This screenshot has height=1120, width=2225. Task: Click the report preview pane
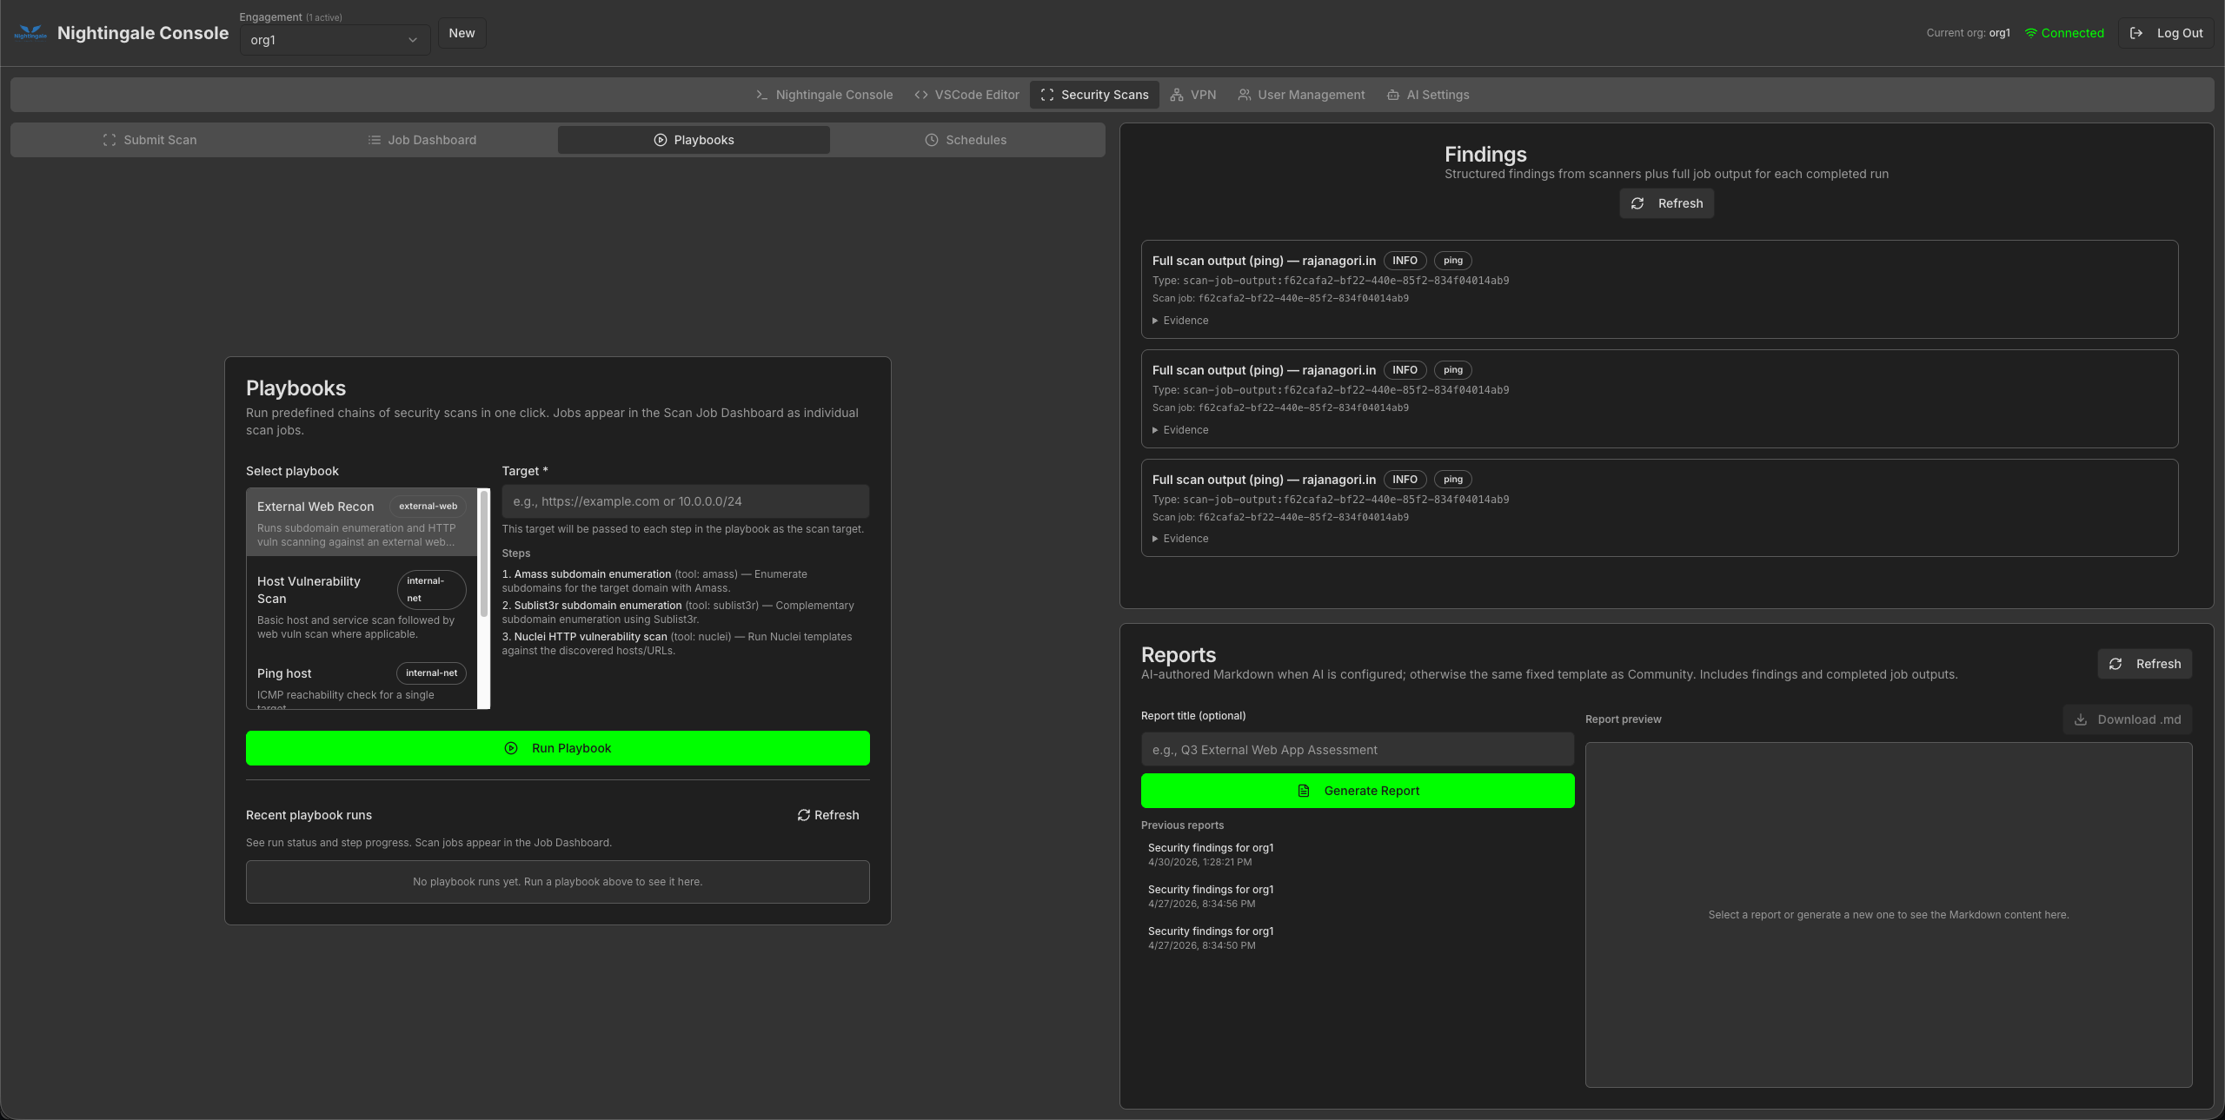tap(1888, 915)
